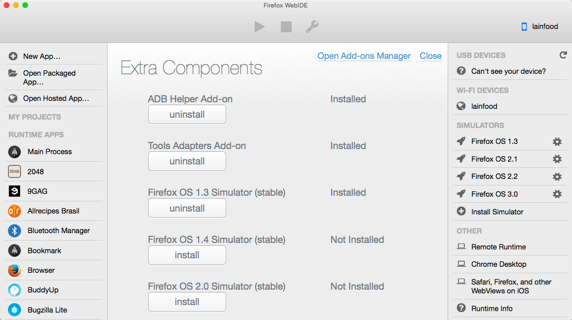Screen dimensions: 572x320
Task: Install the Firefox OS 1.4 Simulator
Action: pyautogui.click(x=187, y=255)
